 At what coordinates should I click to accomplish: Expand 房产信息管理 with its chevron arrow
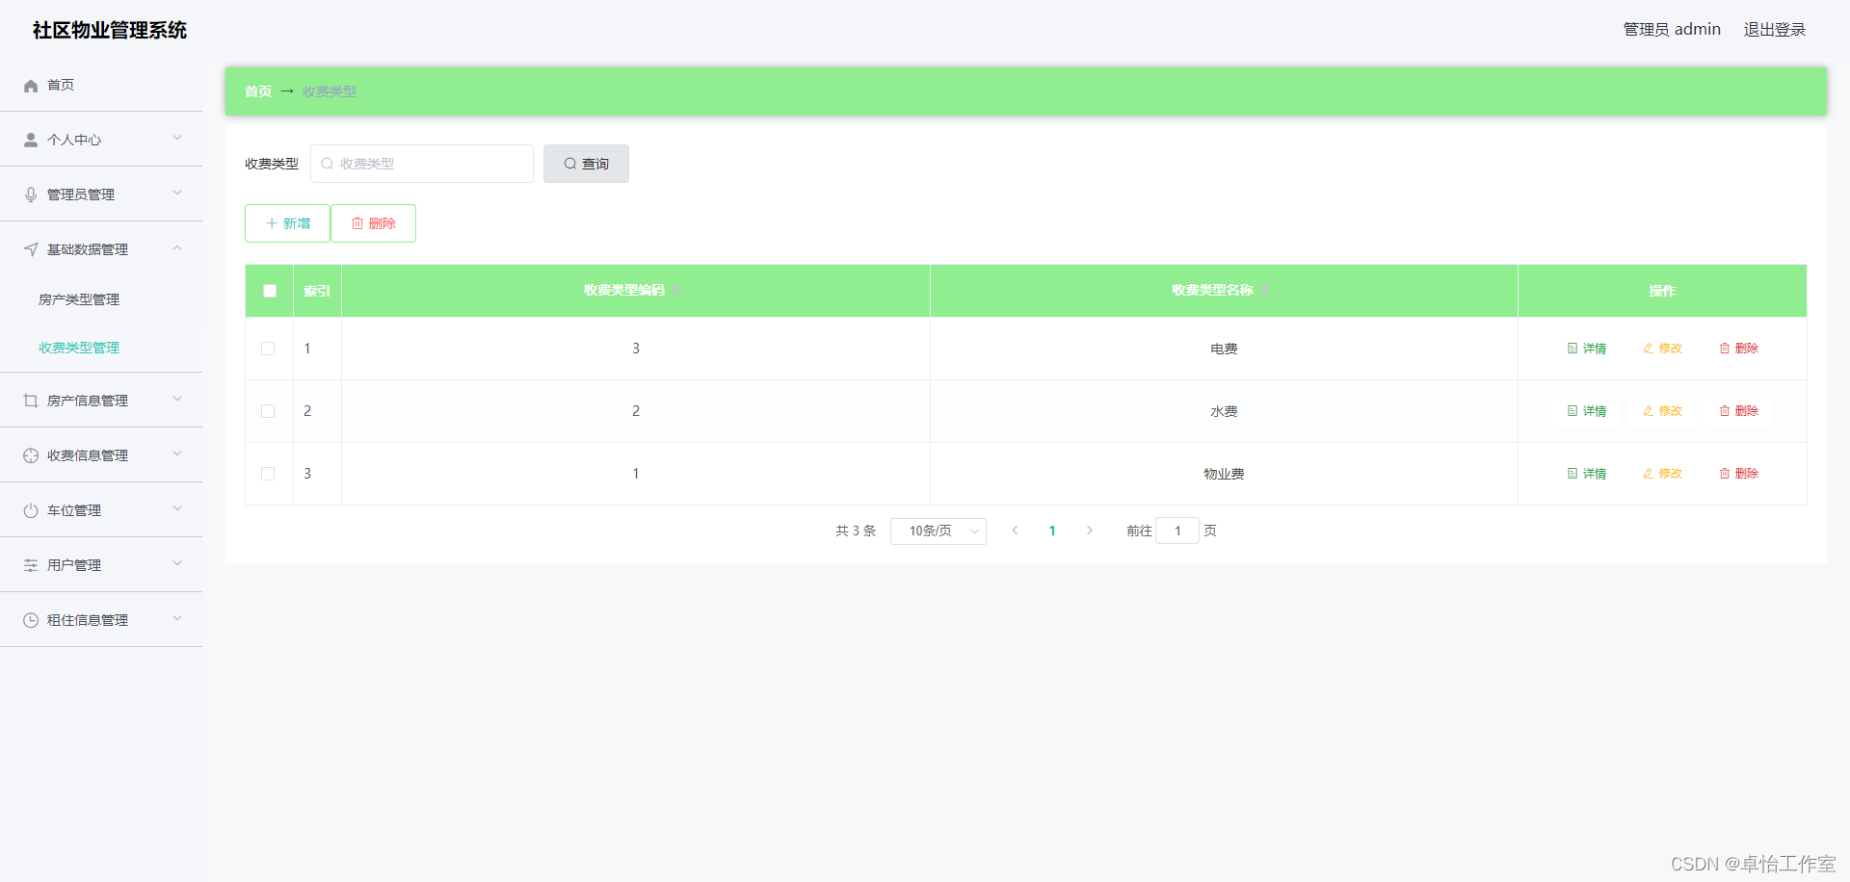point(177,399)
